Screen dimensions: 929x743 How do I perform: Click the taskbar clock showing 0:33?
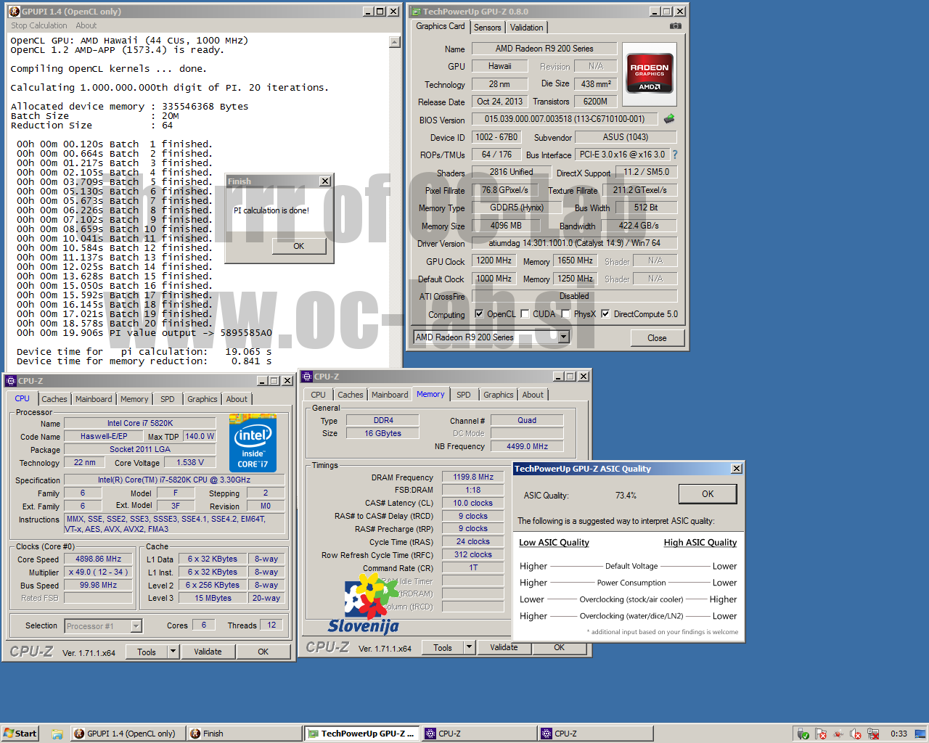pos(899,734)
